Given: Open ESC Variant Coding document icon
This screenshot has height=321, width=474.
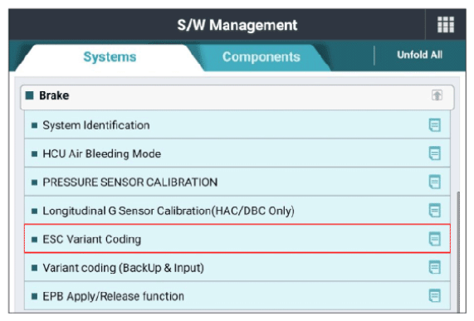Looking at the screenshot, I should click(435, 239).
